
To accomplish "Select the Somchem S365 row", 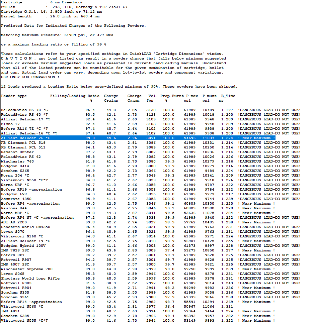I will point(151,171).
